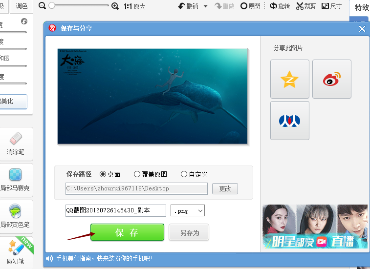This screenshot has width=370, height=269.
Task: Click the 秀 logo in dialog title
Action: point(52,28)
